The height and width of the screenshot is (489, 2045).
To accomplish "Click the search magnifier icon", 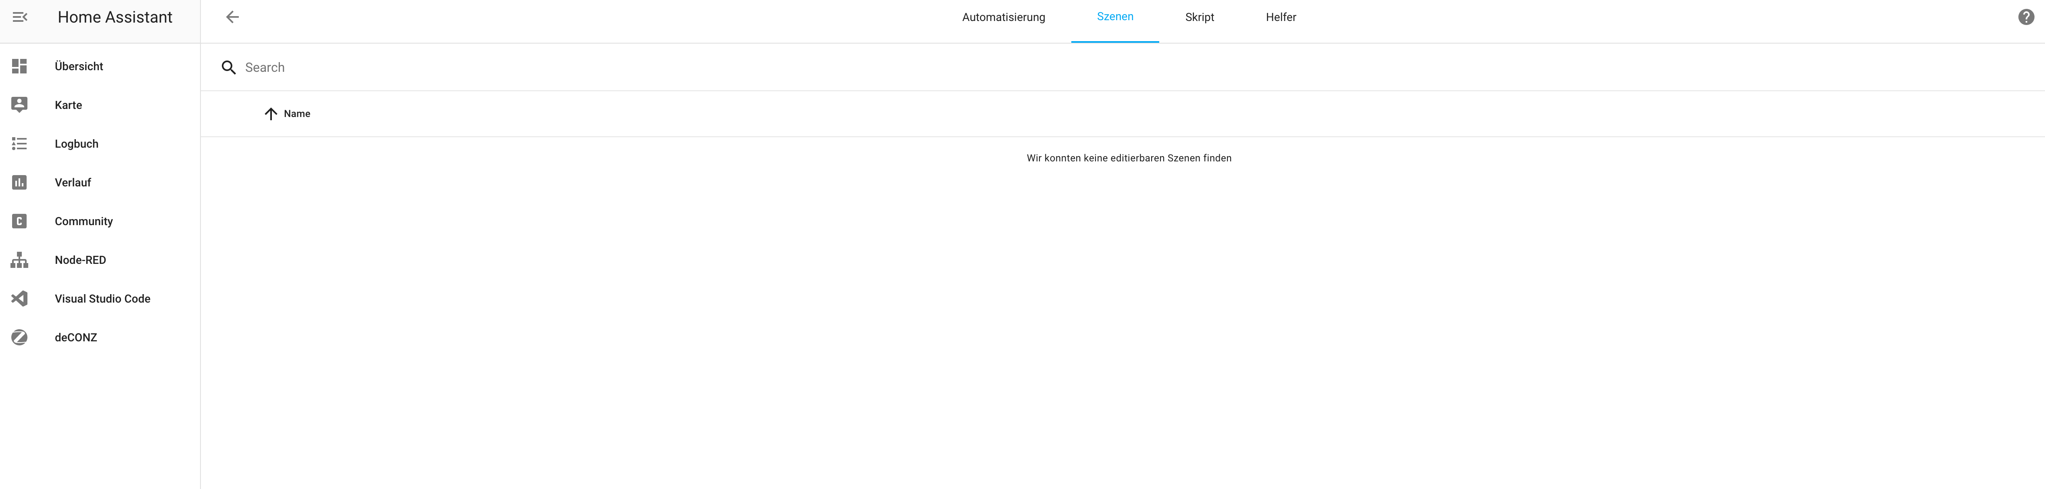I will tap(229, 67).
